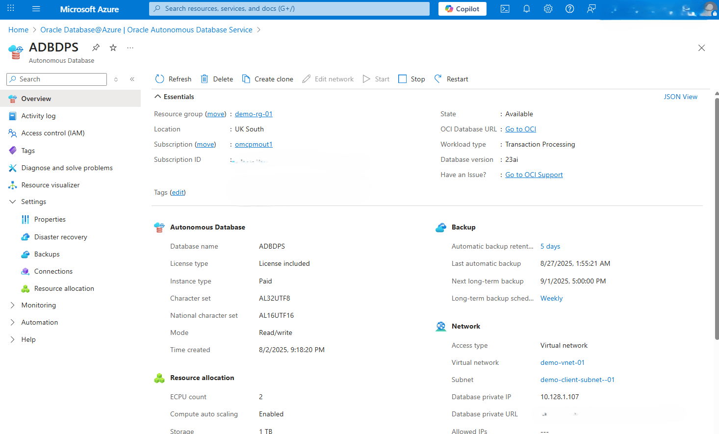Collapse the resource sidebar with the double chevron
Screen dimensions: 719x434
tap(132, 79)
